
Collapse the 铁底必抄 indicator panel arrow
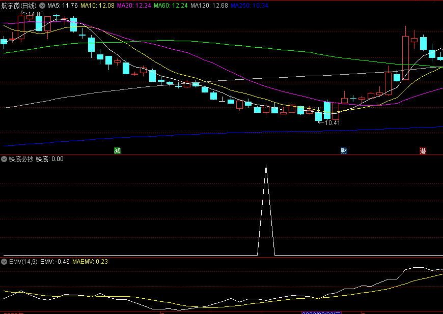4,159
